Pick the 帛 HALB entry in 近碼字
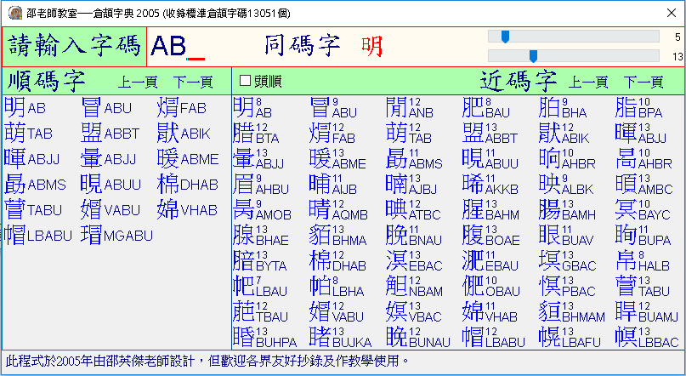The height and width of the screenshot is (376, 686). click(x=643, y=260)
